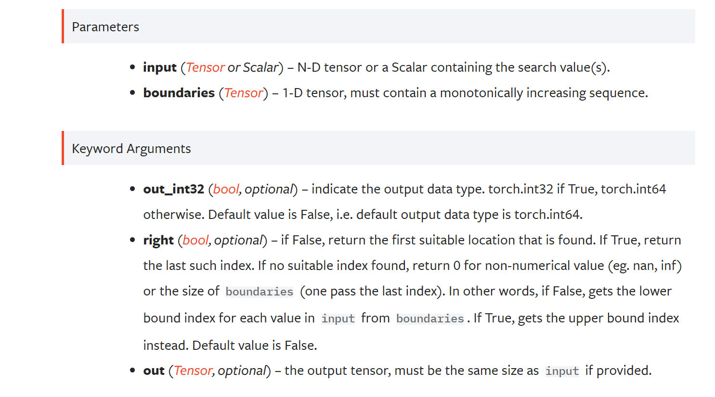Click the bold right argument name
The width and height of the screenshot is (715, 397).
pyautogui.click(x=158, y=240)
